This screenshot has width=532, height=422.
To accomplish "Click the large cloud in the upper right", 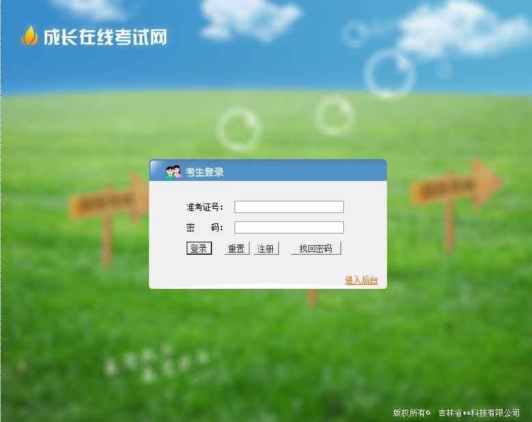I will [463, 29].
